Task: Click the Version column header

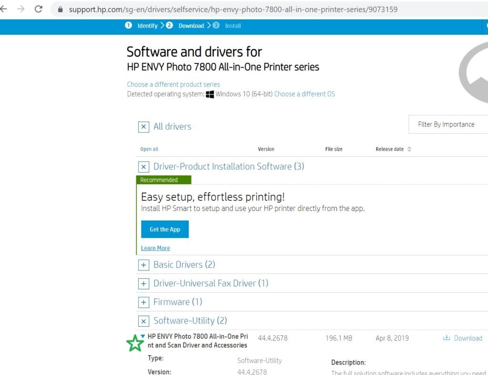Action: [266, 149]
